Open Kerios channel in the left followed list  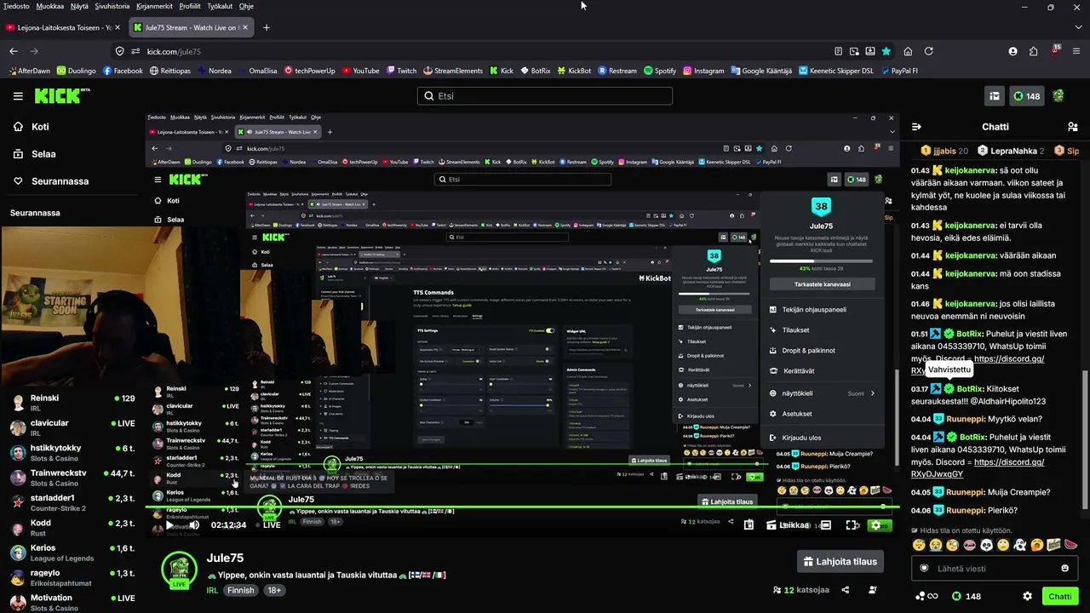72,551
